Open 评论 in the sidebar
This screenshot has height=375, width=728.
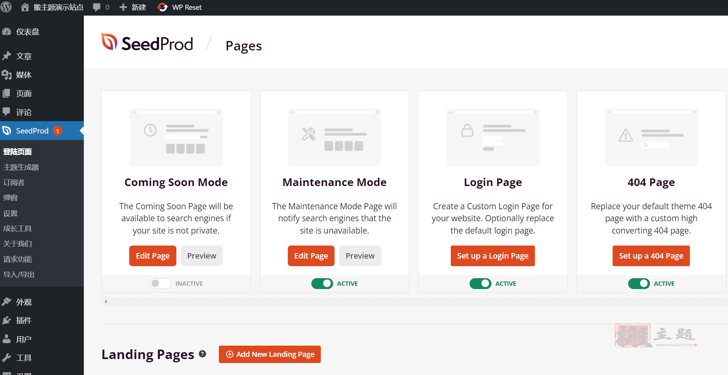42,112
